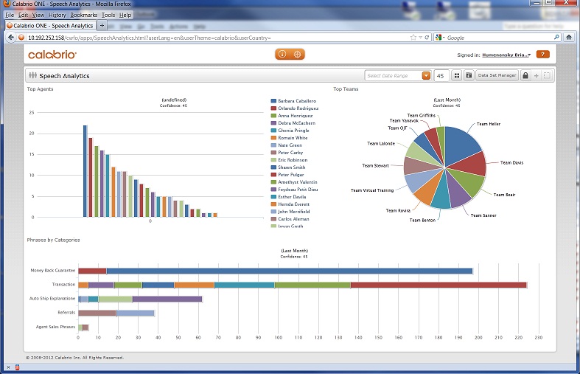580x374 pixels.
Task: Click the dashed square selection icon
Action: (x=547, y=75)
